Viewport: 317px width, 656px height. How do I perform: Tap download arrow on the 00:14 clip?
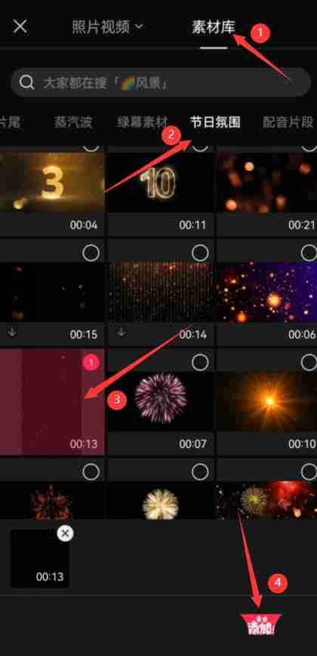tap(122, 333)
